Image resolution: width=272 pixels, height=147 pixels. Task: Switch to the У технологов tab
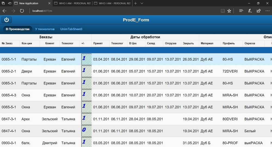click(x=45, y=29)
